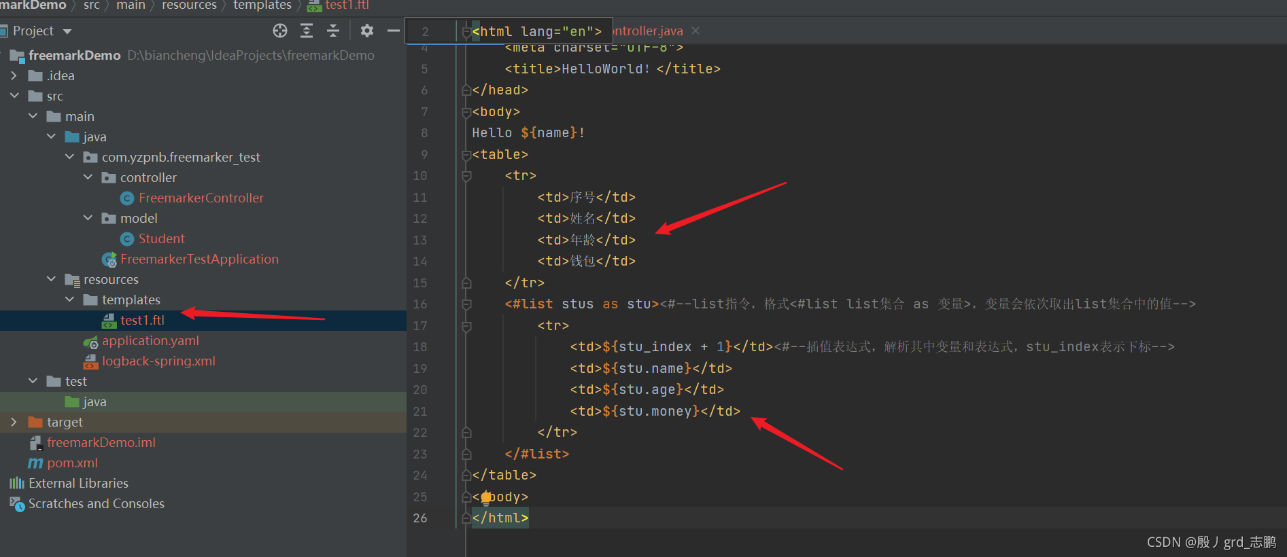This screenshot has width=1287, height=557.
Task: Open pom.xml file
Action: click(x=72, y=463)
